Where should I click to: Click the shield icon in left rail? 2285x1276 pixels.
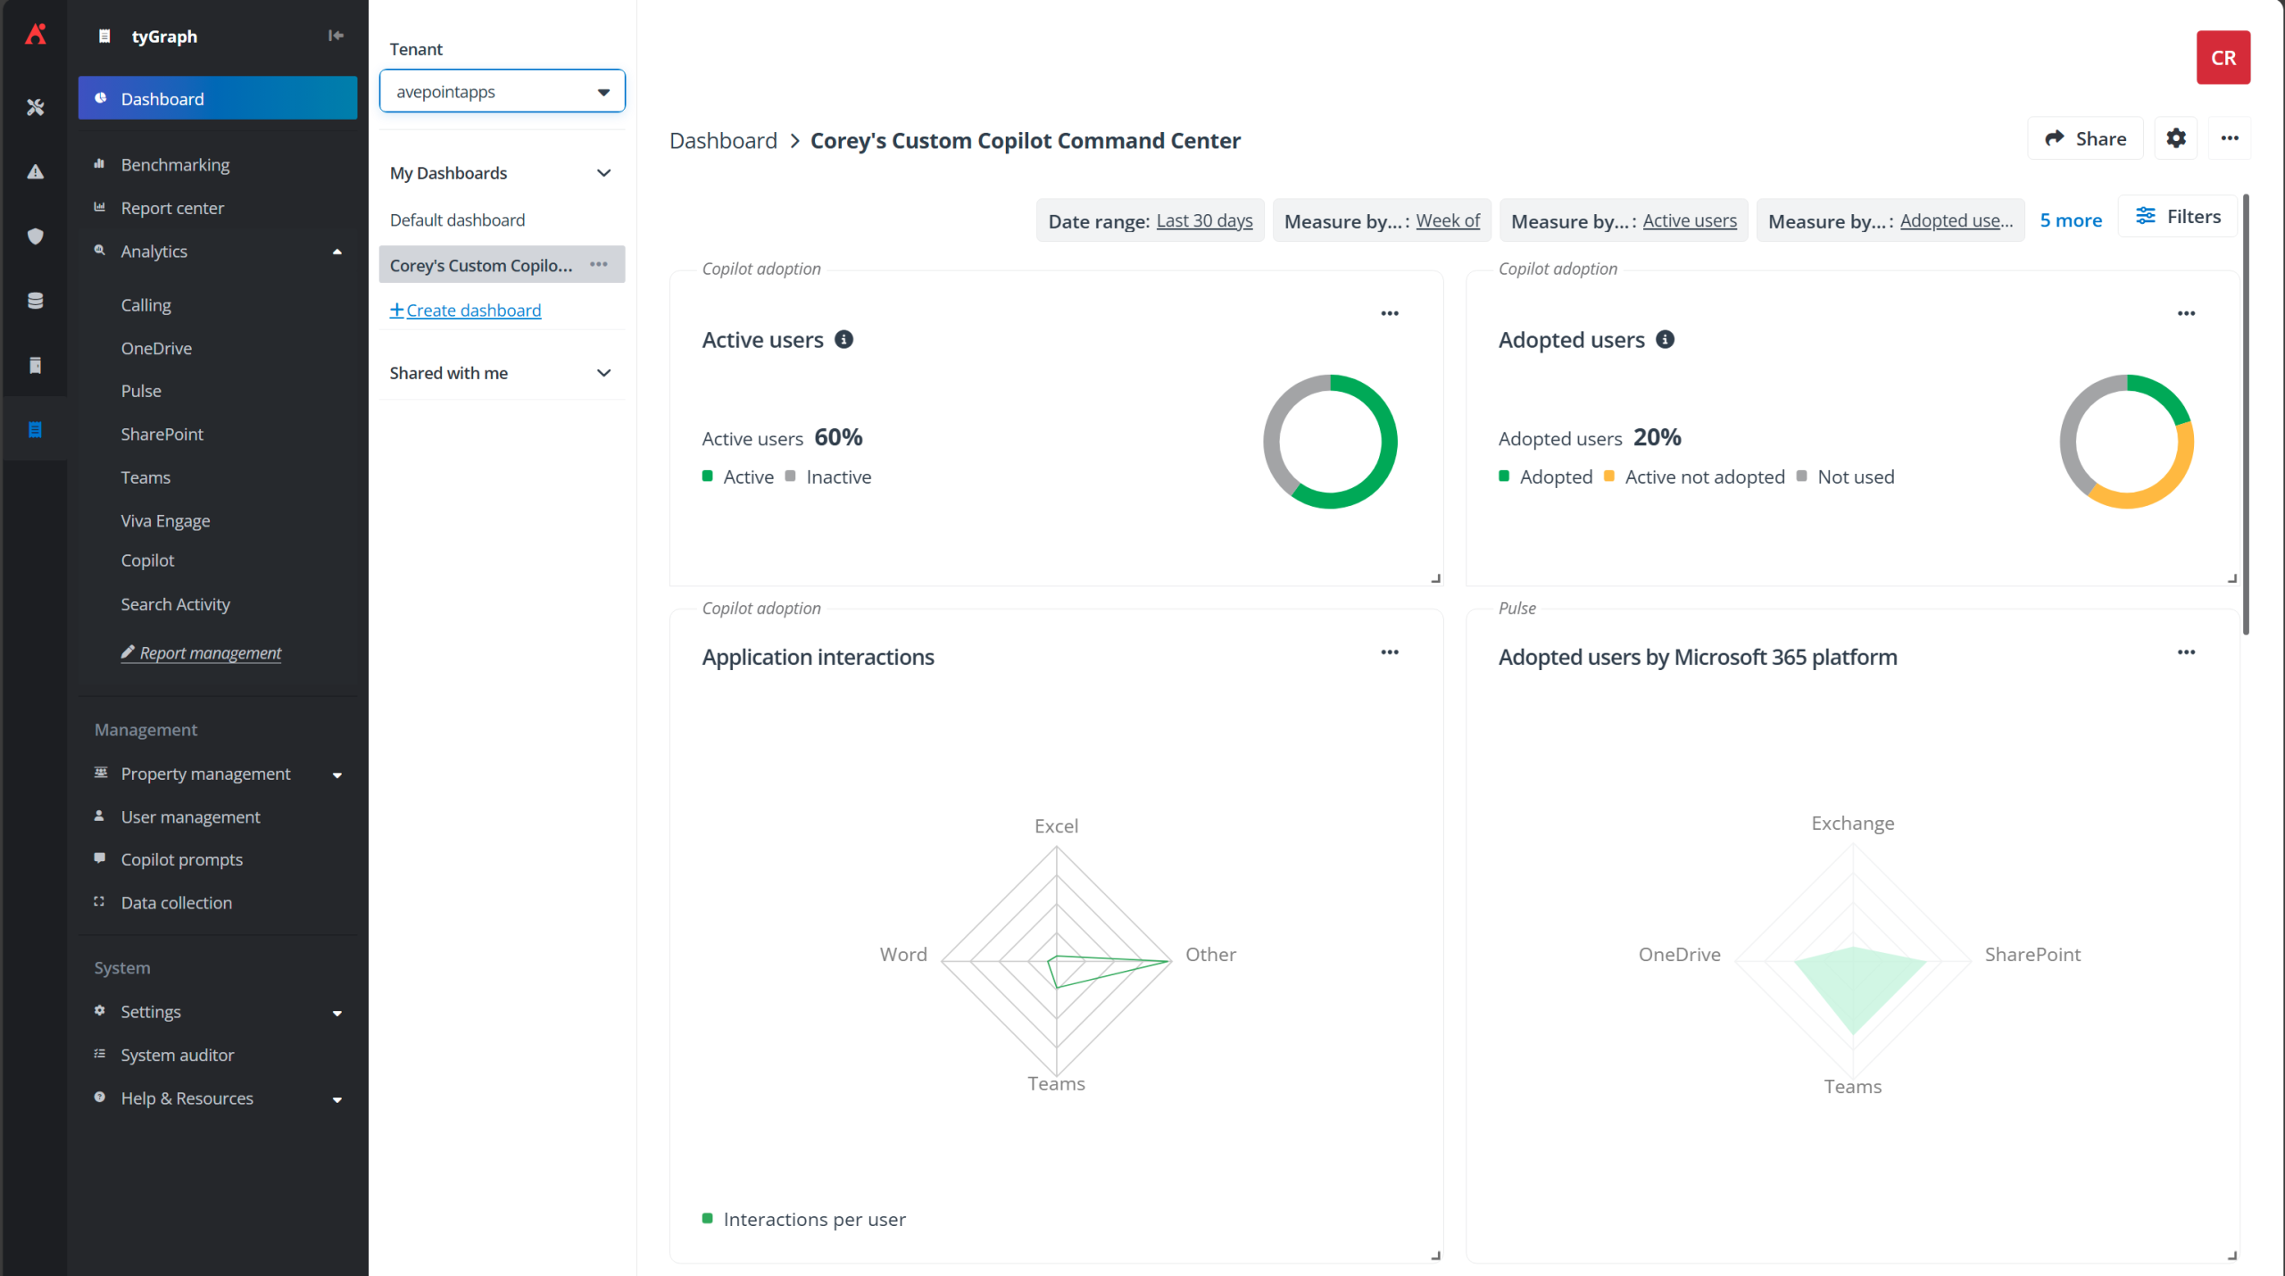tap(36, 236)
